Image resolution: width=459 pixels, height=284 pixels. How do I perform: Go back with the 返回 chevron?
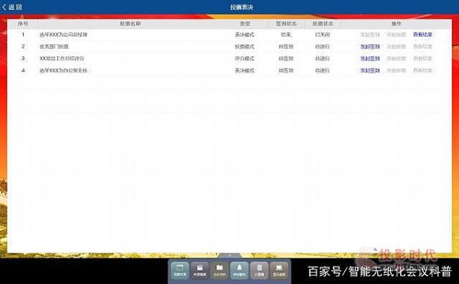pos(12,7)
